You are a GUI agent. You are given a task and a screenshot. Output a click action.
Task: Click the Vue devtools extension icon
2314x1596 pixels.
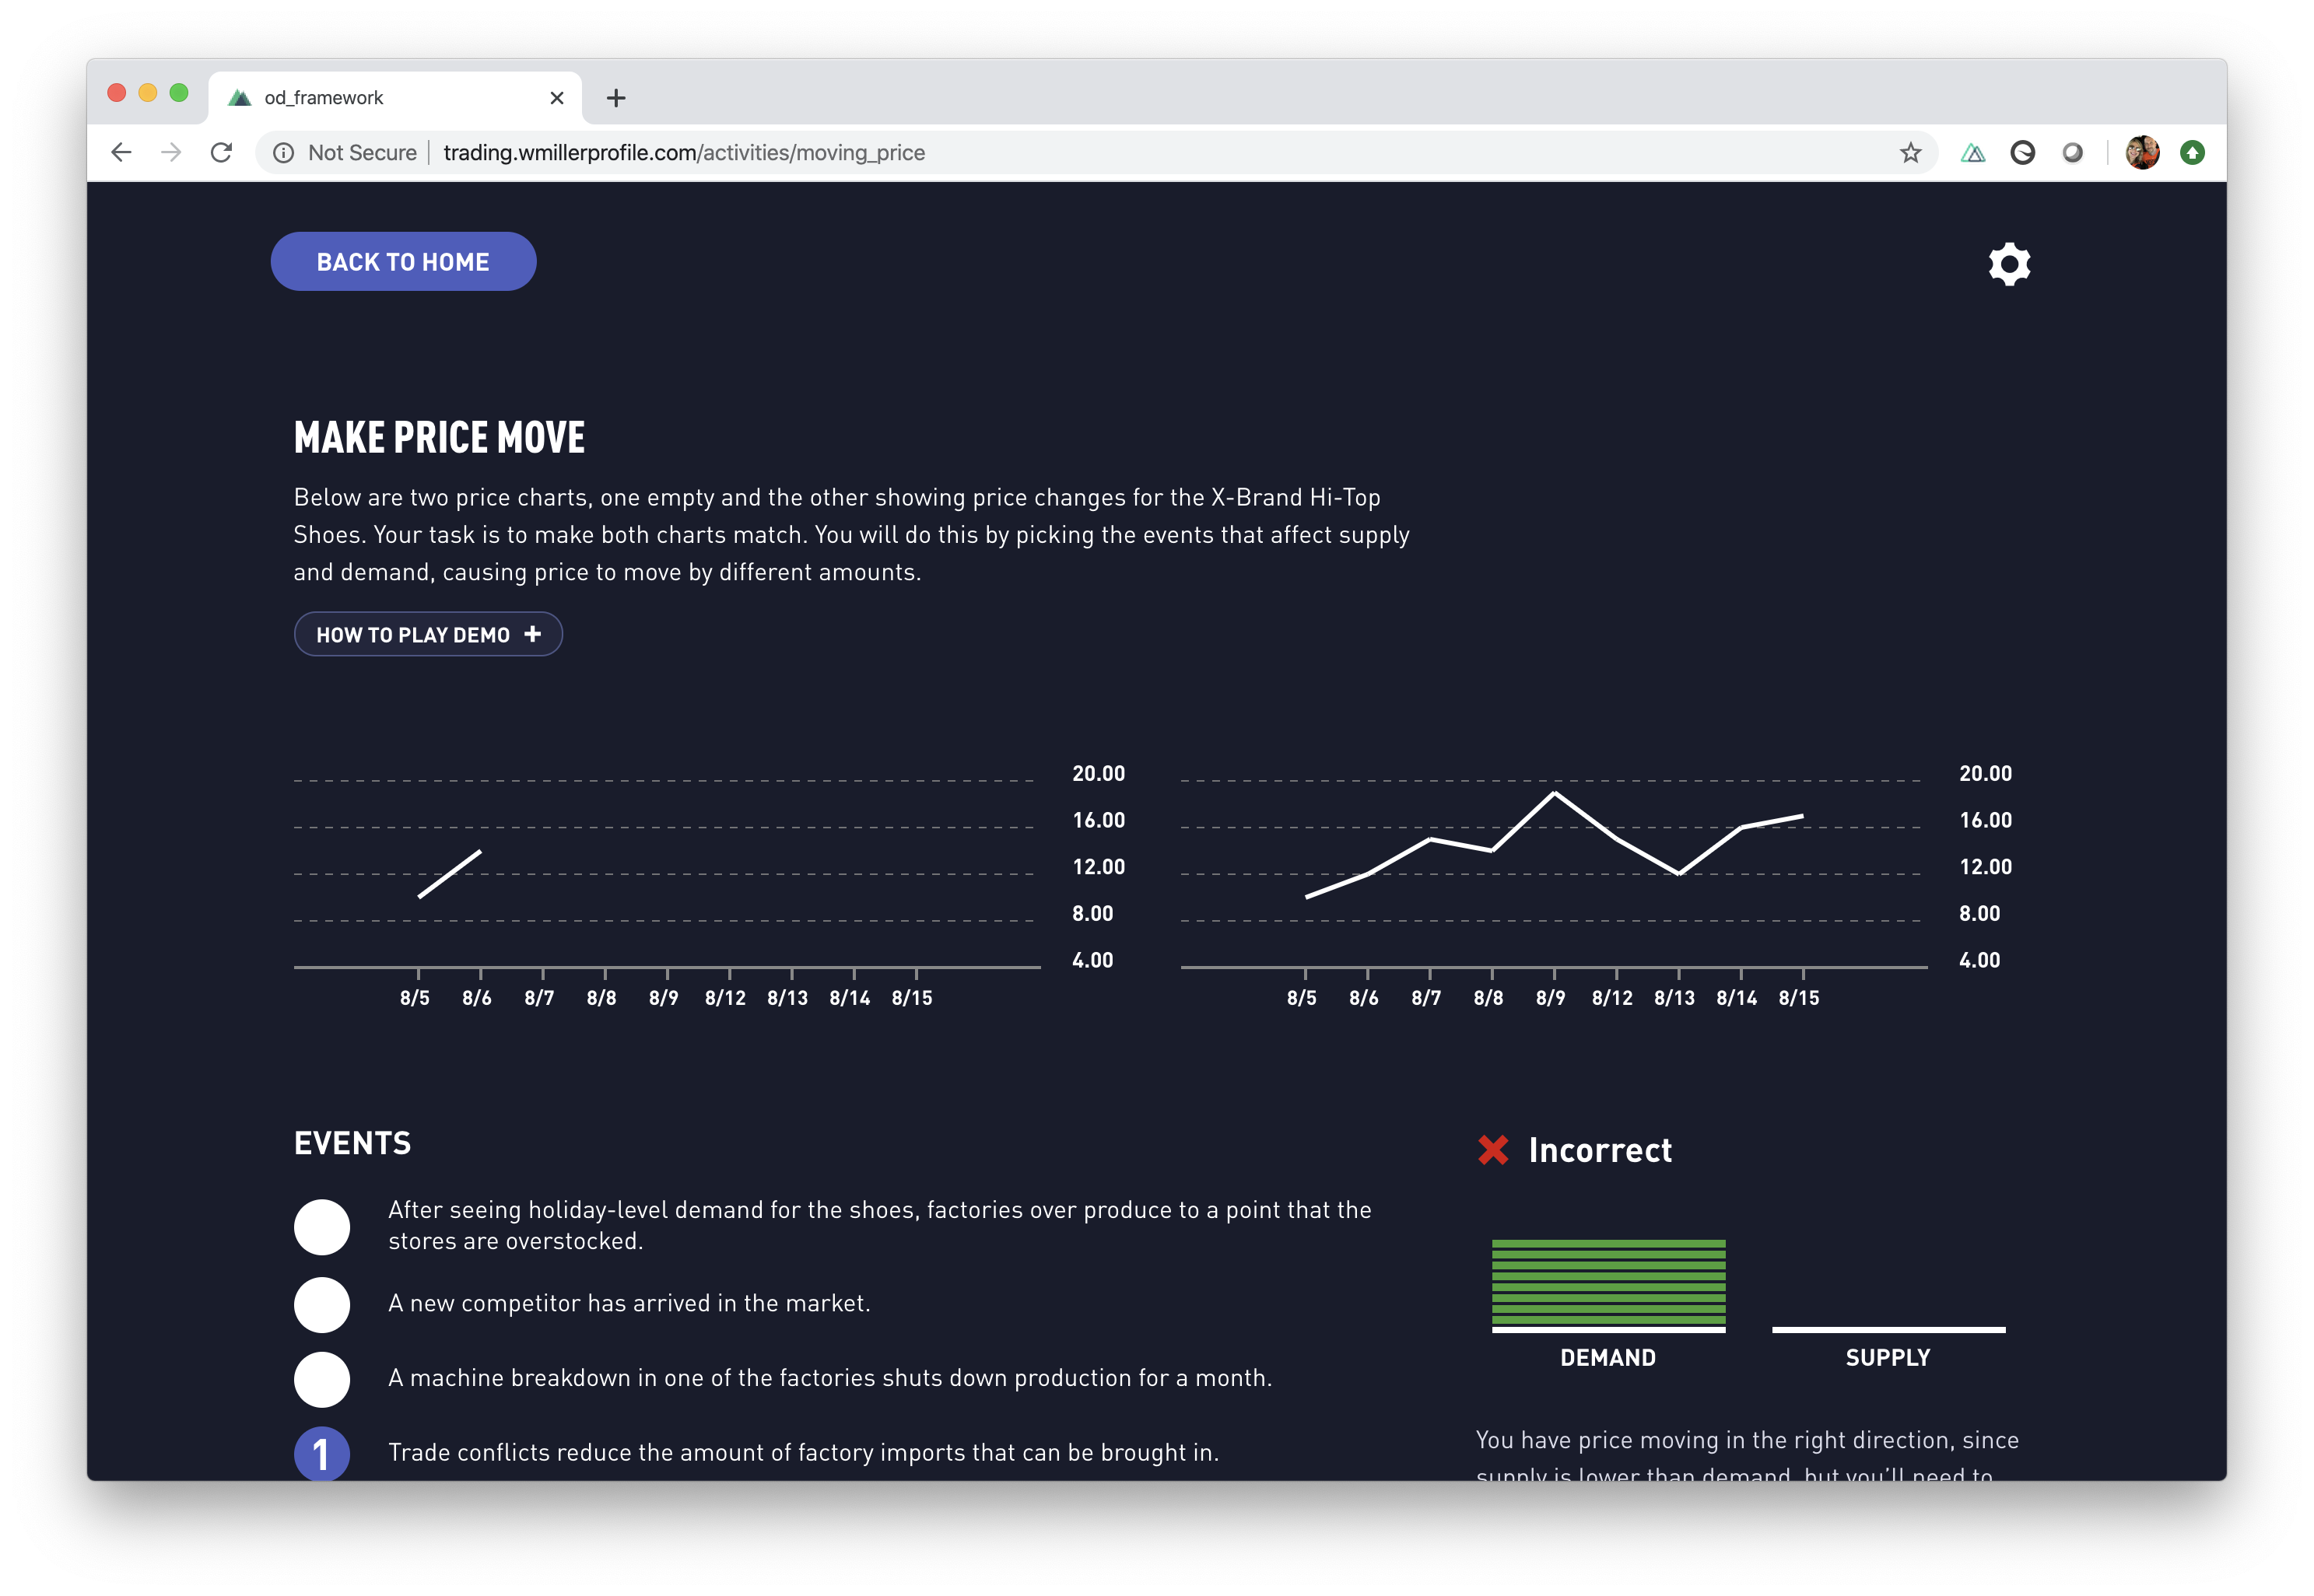coord(1972,152)
